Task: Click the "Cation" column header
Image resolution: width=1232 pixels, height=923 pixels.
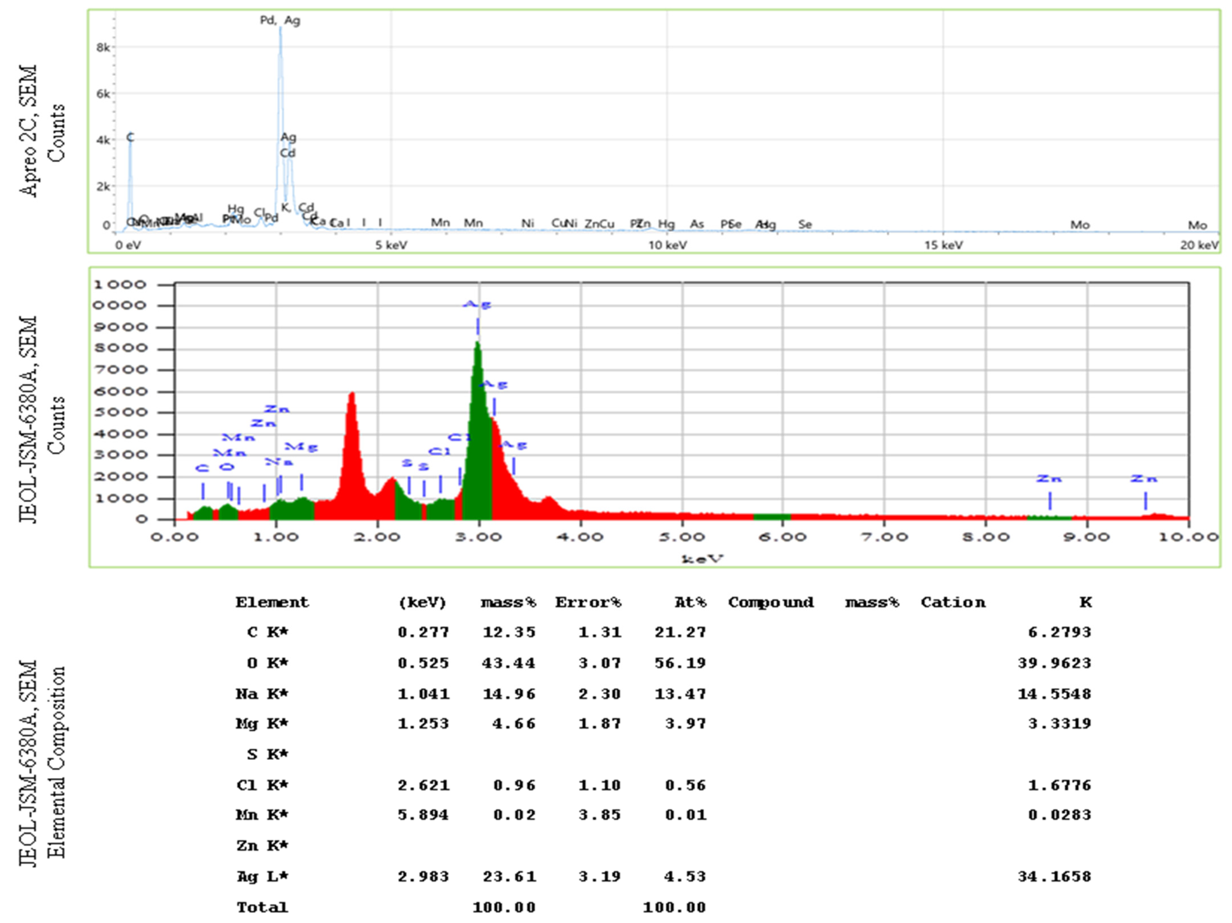Action: (x=953, y=602)
